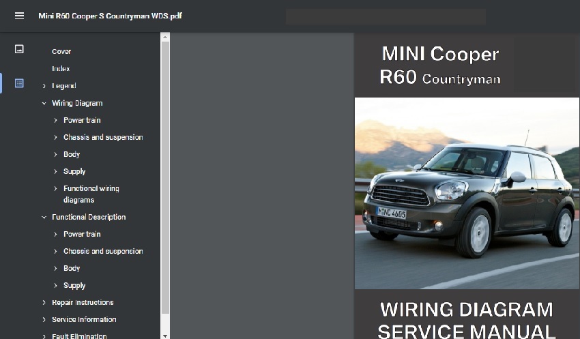Collapse the Functional Description section chevron

[44, 217]
